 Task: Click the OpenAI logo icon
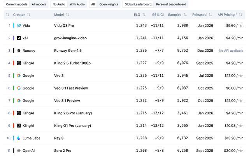pos(19,151)
